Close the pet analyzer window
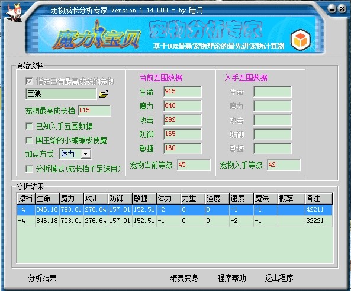Viewport: 351px width, 291px height. point(342,9)
